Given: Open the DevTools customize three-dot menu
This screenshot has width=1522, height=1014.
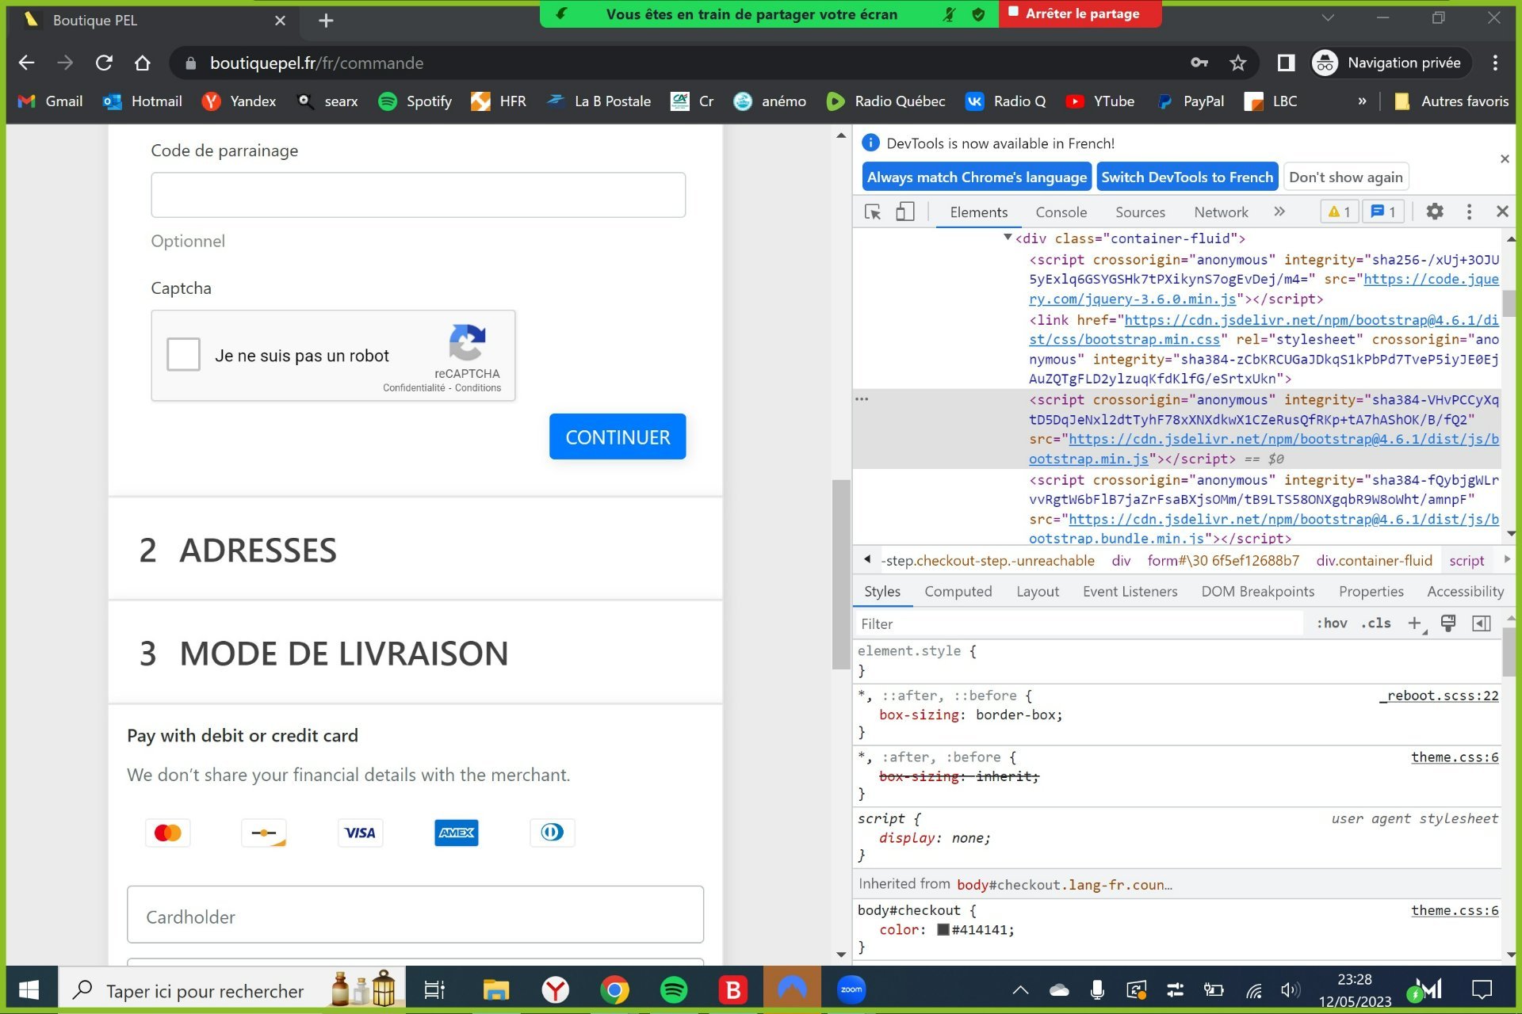Looking at the screenshot, I should [1469, 212].
